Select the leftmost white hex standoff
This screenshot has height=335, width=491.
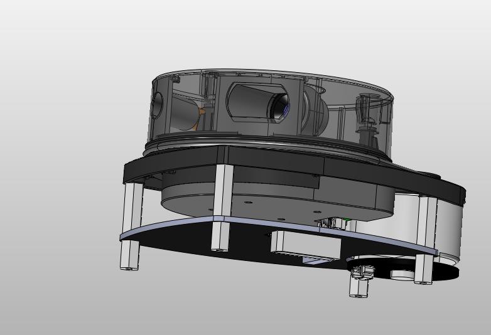pyautogui.click(x=131, y=226)
